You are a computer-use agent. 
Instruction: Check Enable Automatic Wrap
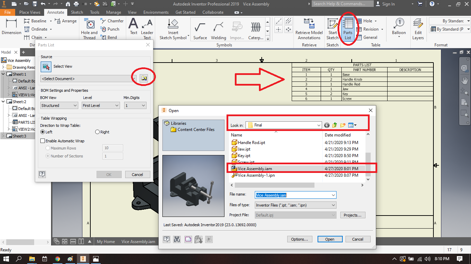[43, 141]
